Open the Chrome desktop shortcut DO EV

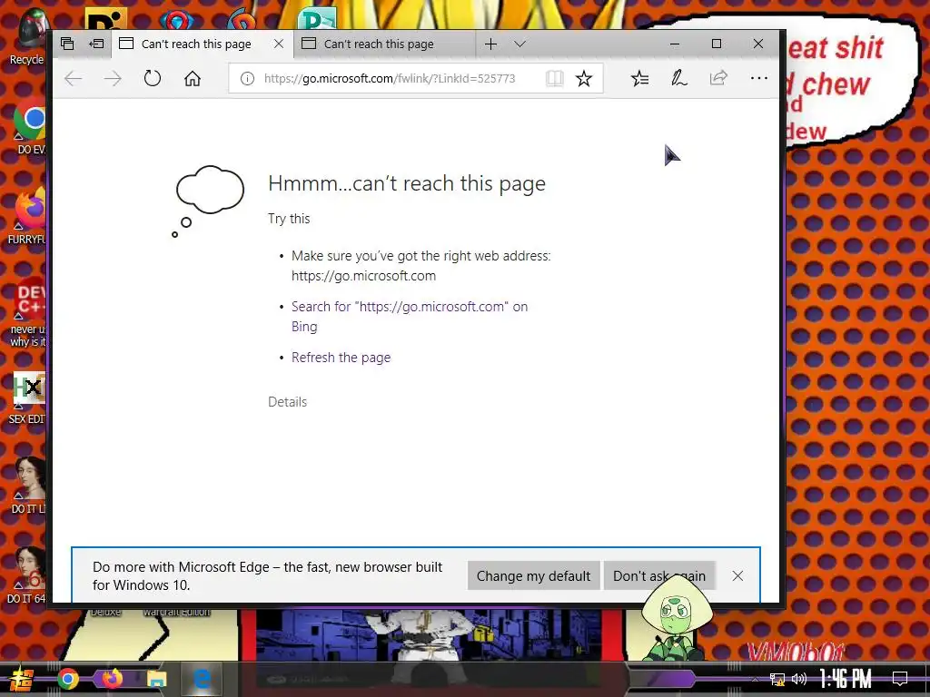point(30,125)
